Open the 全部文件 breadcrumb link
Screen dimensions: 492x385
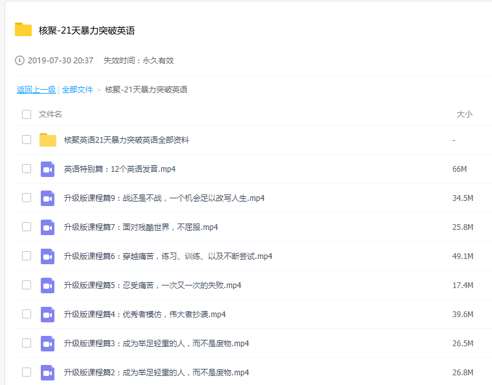[78, 90]
